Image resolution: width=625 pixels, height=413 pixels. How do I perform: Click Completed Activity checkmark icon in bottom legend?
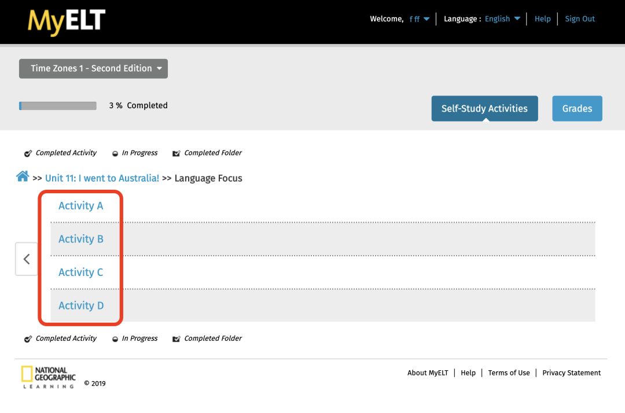tap(28, 339)
